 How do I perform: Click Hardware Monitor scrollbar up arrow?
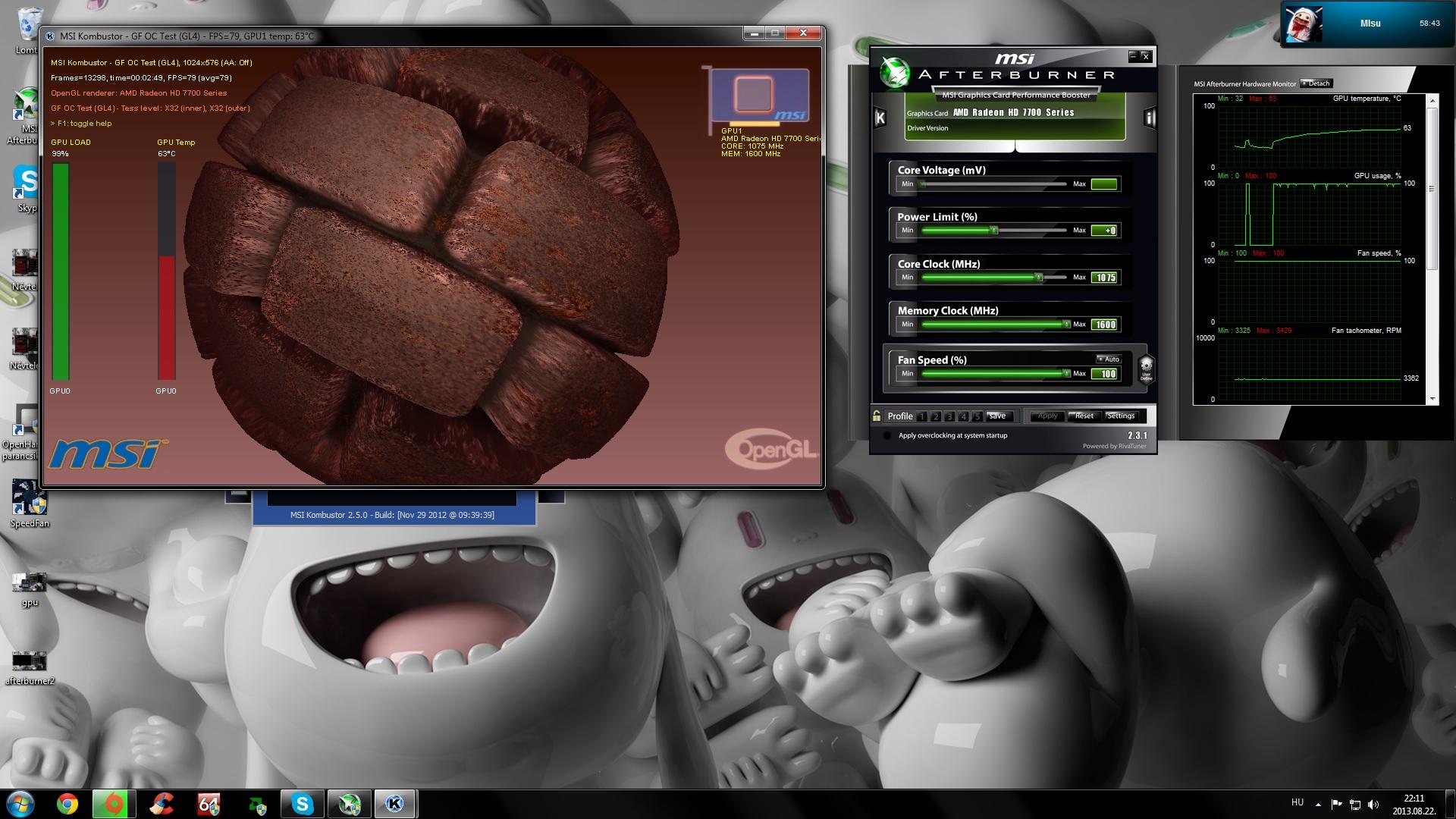[1432, 100]
